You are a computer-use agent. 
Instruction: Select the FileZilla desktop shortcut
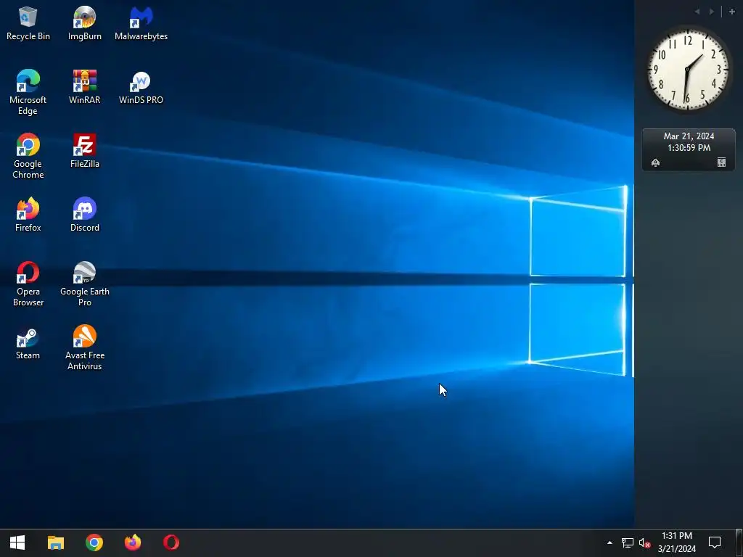[84, 151]
